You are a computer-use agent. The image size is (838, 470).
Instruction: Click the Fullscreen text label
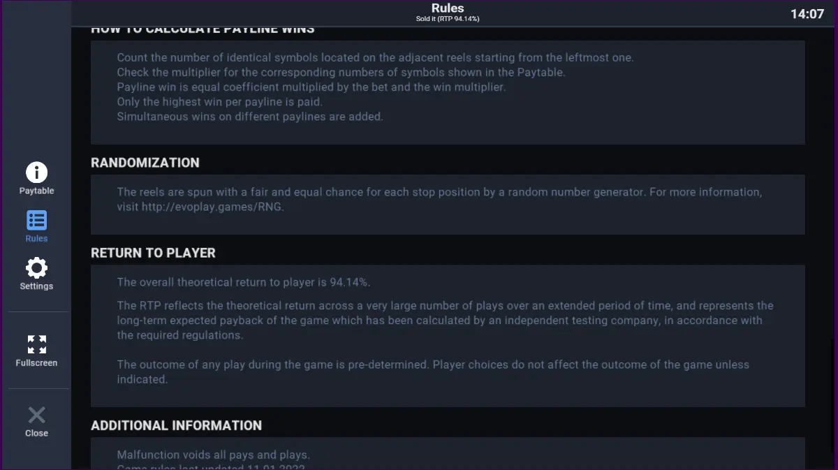click(x=36, y=363)
